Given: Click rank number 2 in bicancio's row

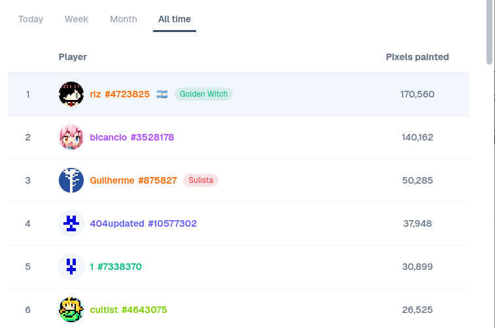Looking at the screenshot, I should click(27, 137).
